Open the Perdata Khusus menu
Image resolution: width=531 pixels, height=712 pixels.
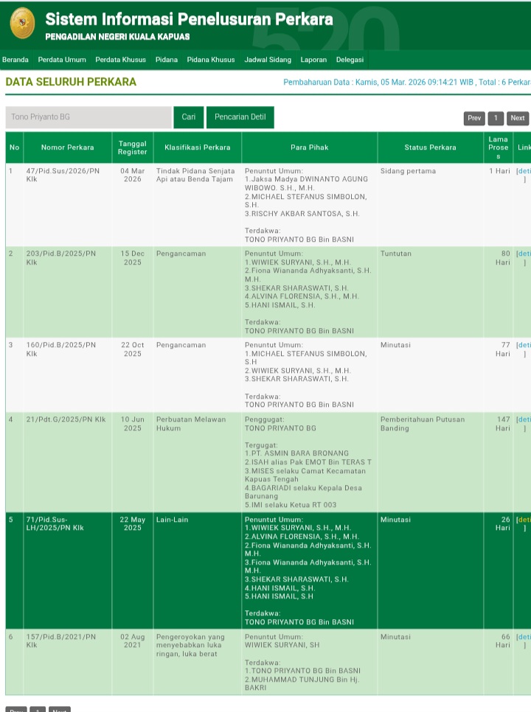coord(120,60)
